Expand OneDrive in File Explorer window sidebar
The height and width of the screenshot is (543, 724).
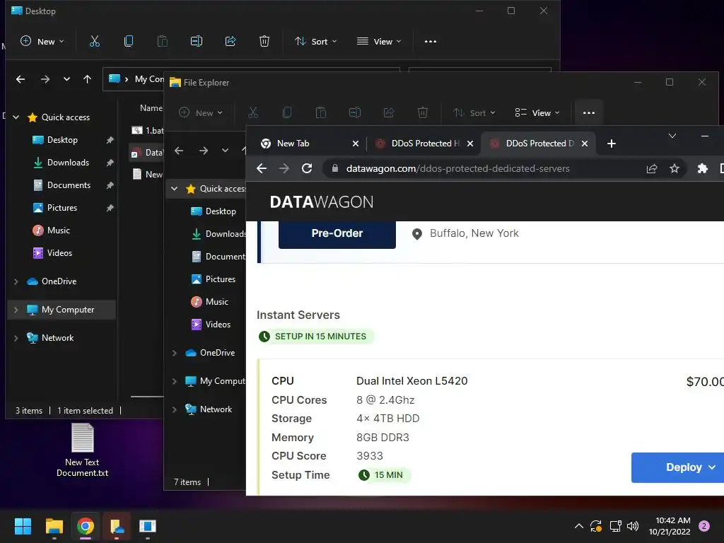175,353
